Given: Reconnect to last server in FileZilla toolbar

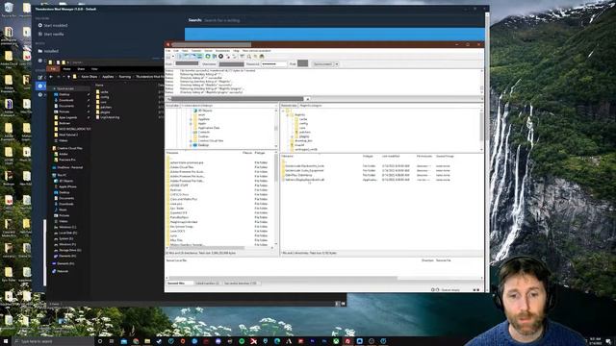Looking at the screenshot, I should (235, 57).
